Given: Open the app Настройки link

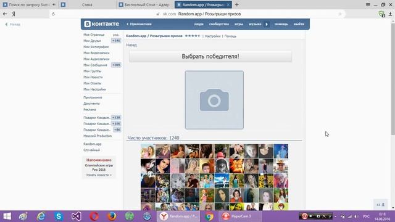Looking at the screenshot, I should [x=212, y=36].
